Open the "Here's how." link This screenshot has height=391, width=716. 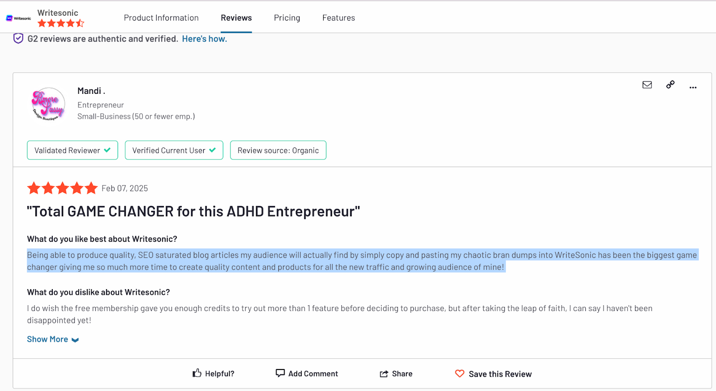tap(205, 39)
